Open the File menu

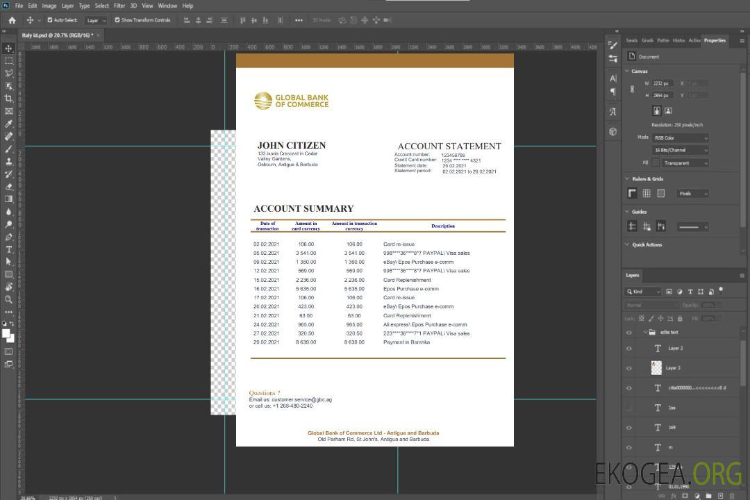[19, 6]
